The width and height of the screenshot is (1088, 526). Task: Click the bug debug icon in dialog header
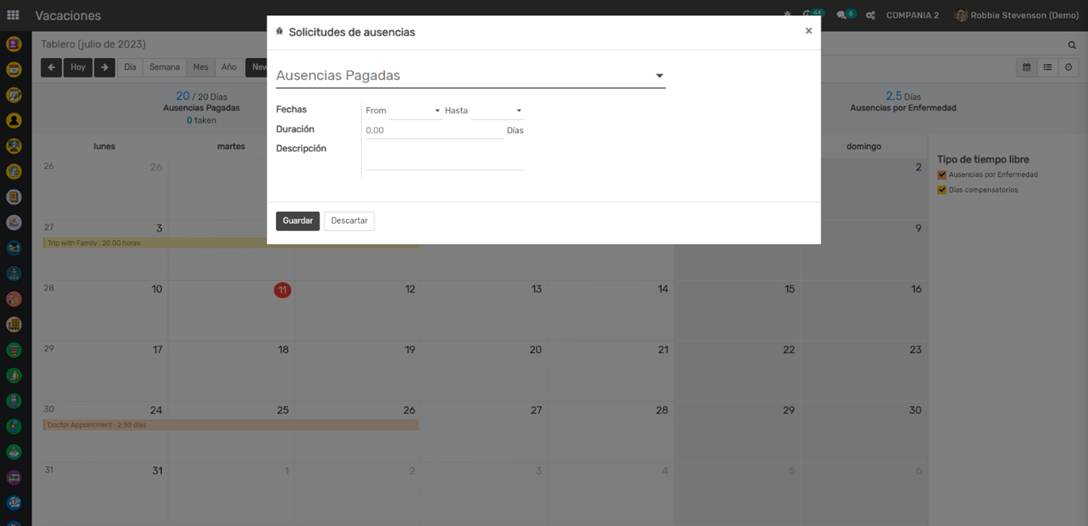(280, 32)
